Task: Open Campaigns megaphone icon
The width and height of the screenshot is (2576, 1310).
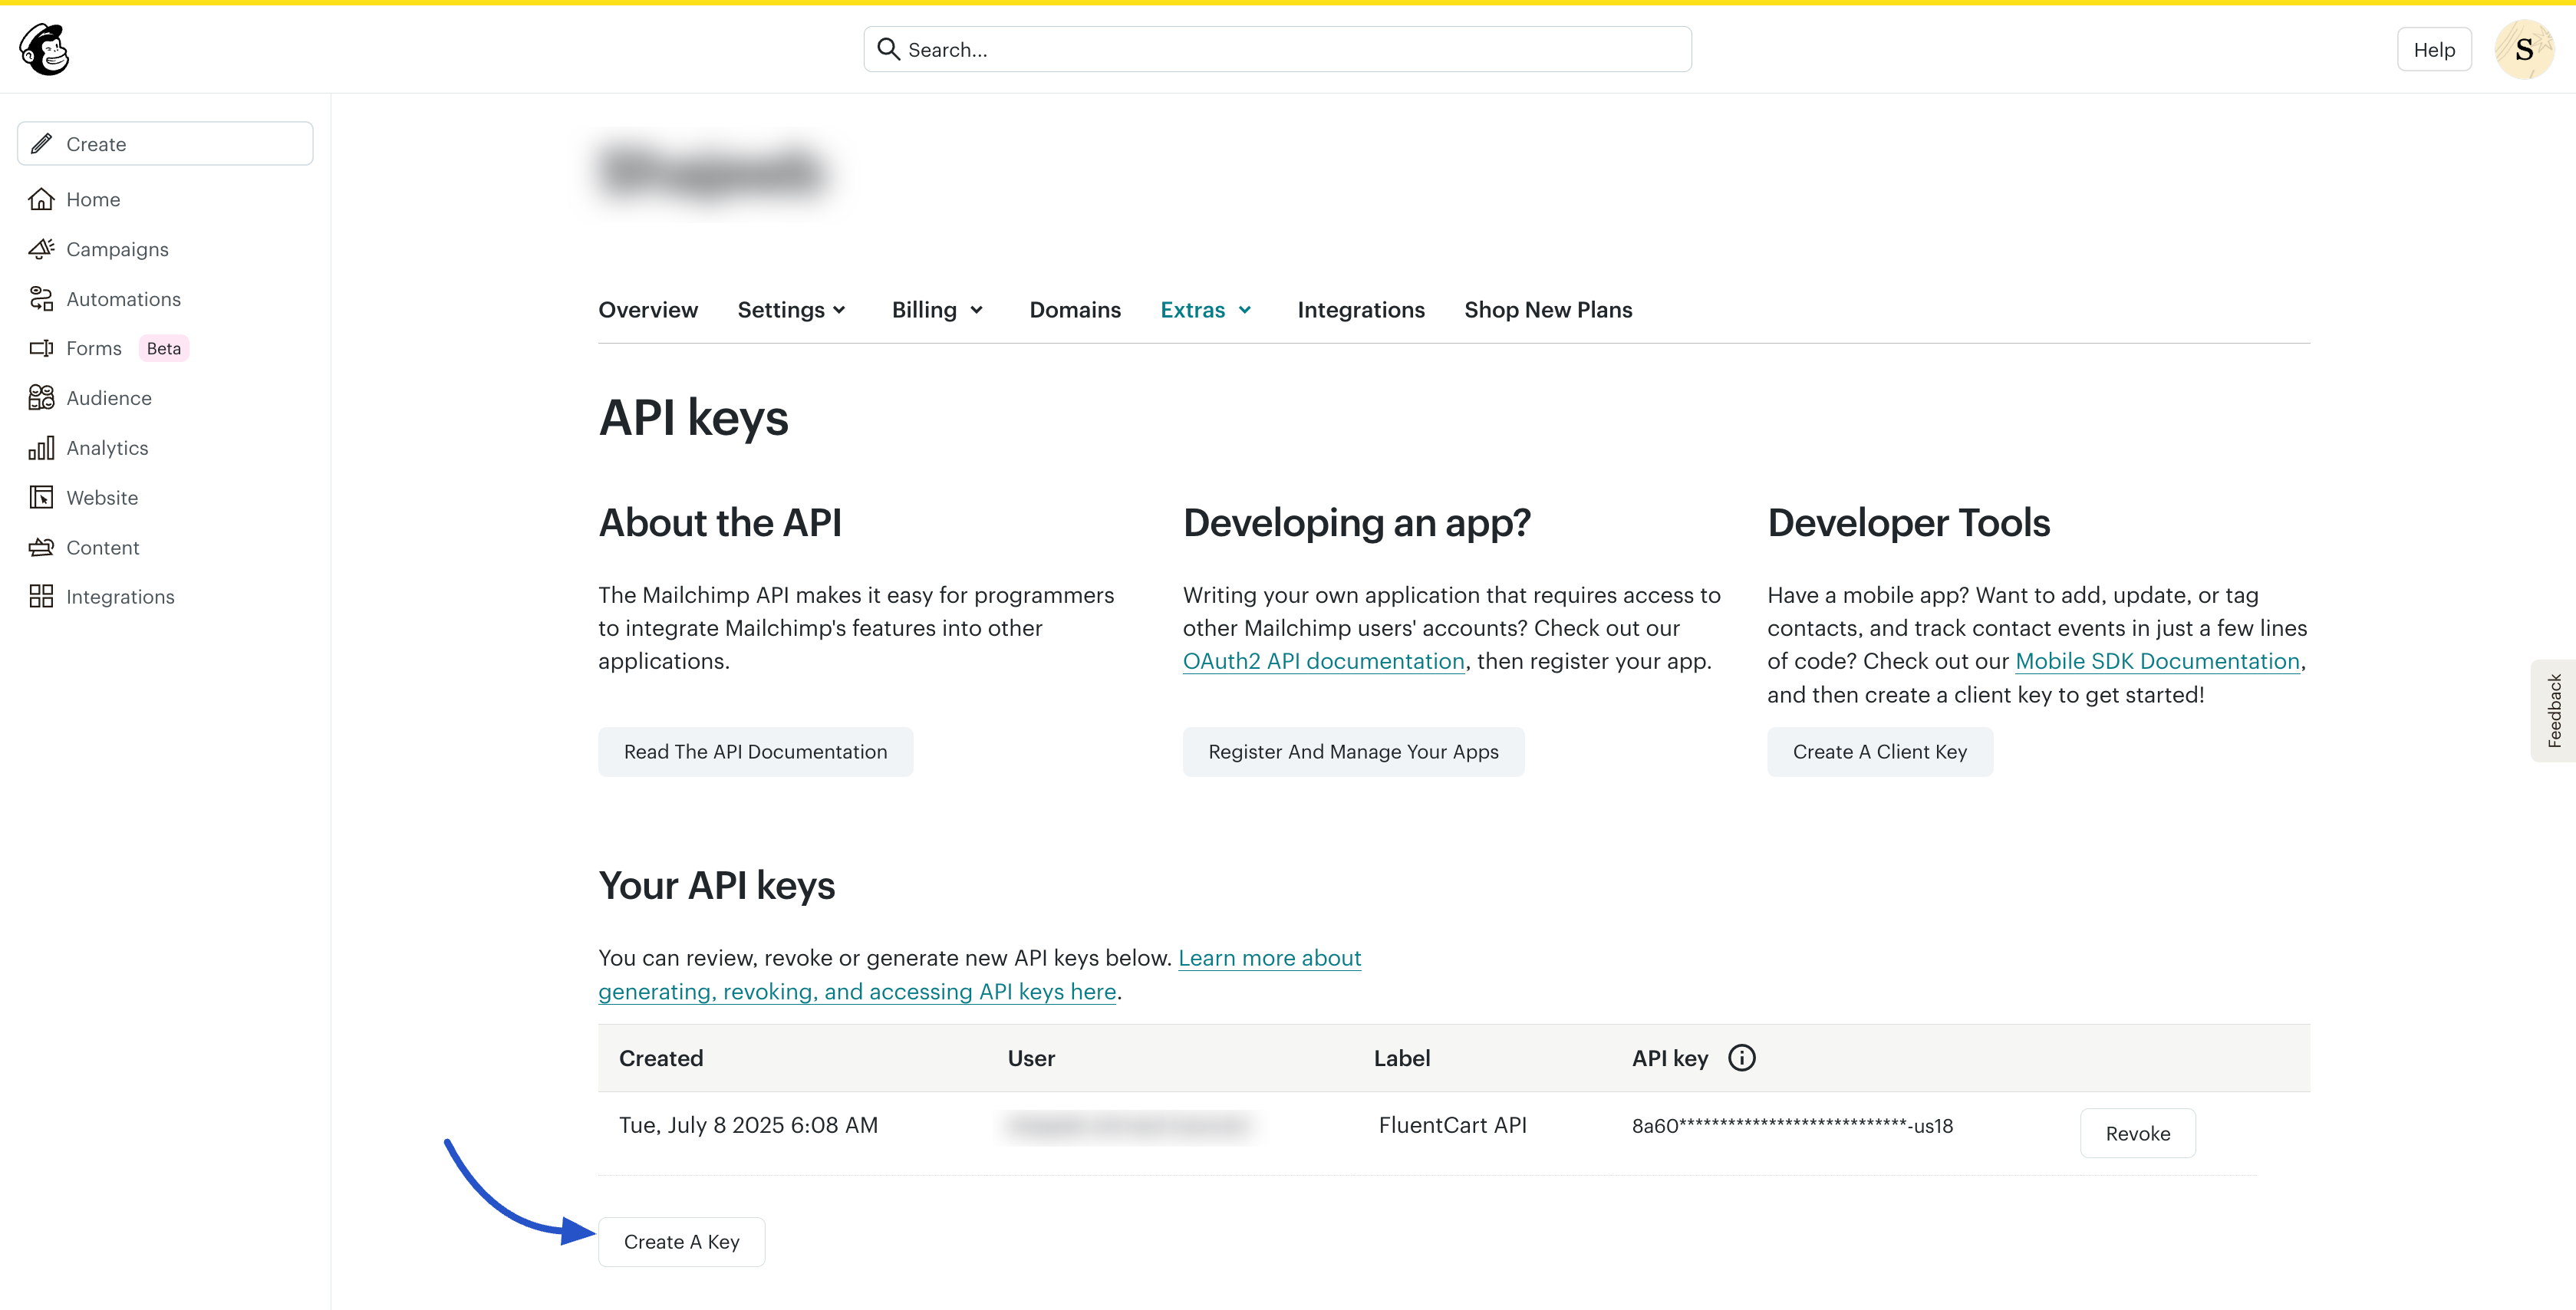Action: pyautogui.click(x=41, y=249)
